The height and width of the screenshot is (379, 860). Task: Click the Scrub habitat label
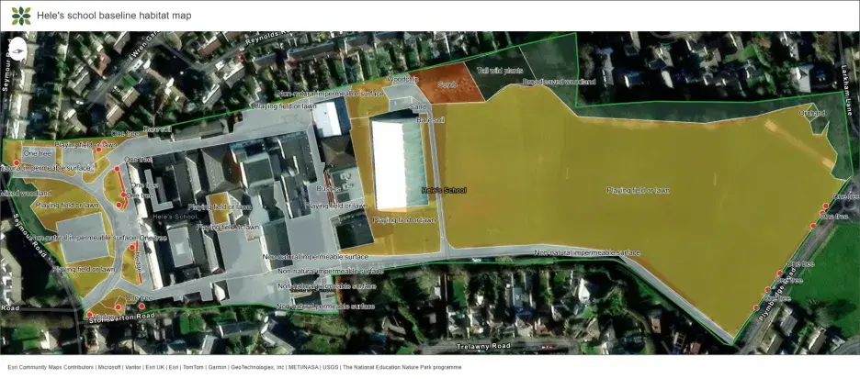[447, 85]
